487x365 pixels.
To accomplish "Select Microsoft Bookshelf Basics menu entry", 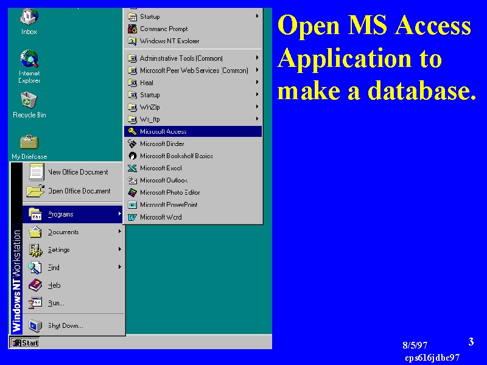I will click(x=193, y=156).
